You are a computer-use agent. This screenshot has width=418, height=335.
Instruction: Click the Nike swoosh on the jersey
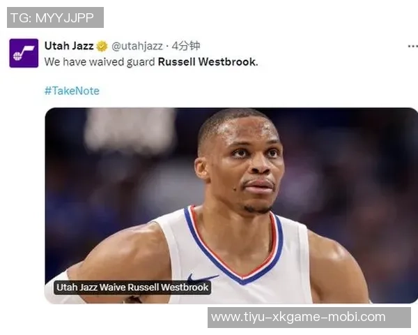[x=202, y=278]
